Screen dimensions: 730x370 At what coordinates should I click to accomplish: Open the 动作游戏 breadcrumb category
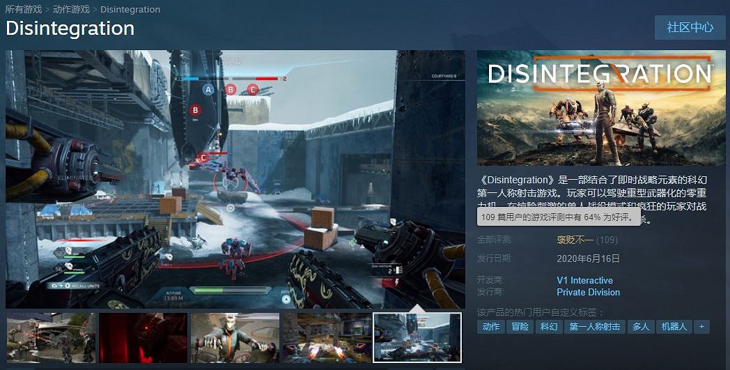(x=72, y=10)
